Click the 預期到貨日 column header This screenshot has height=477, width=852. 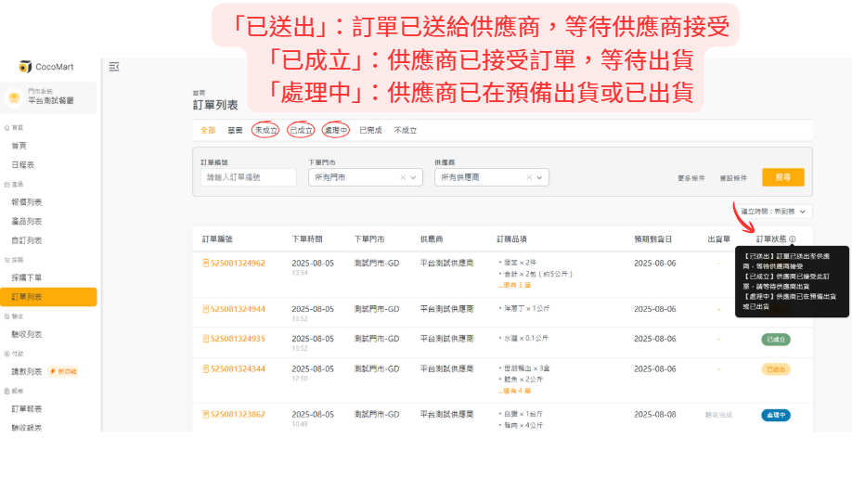tap(653, 239)
